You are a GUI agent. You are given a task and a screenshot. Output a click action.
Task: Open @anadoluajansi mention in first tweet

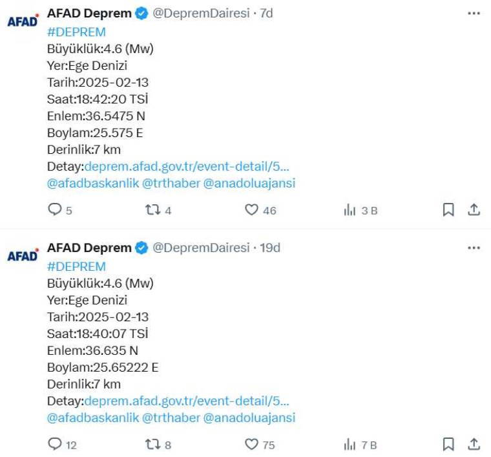pos(249,183)
